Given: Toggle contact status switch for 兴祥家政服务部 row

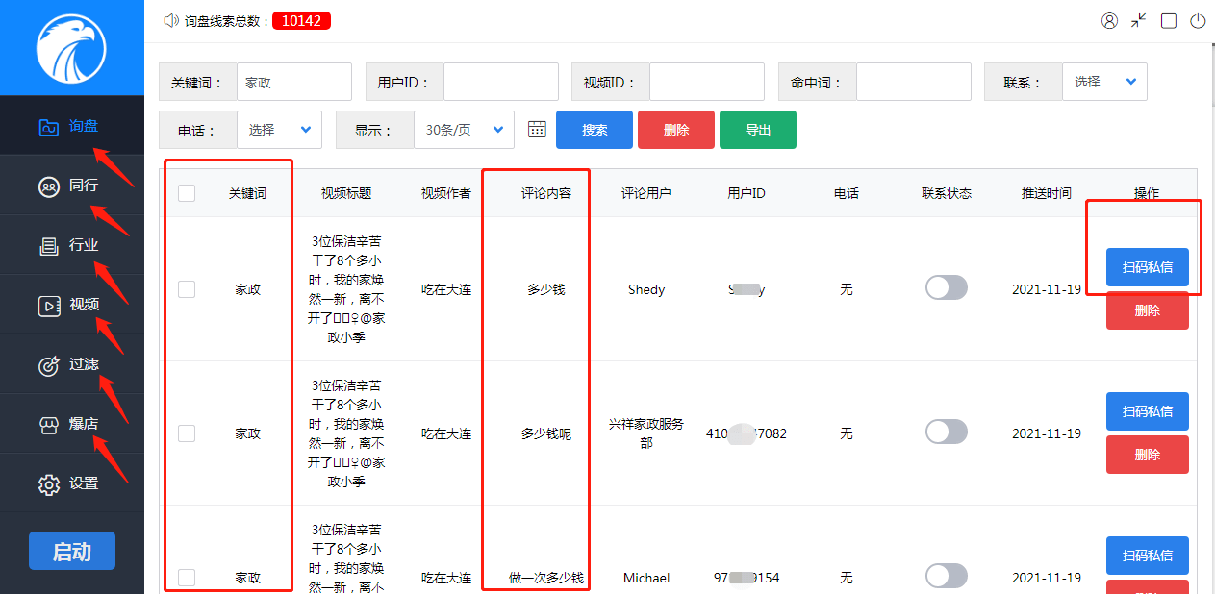Looking at the screenshot, I should click(x=946, y=433).
